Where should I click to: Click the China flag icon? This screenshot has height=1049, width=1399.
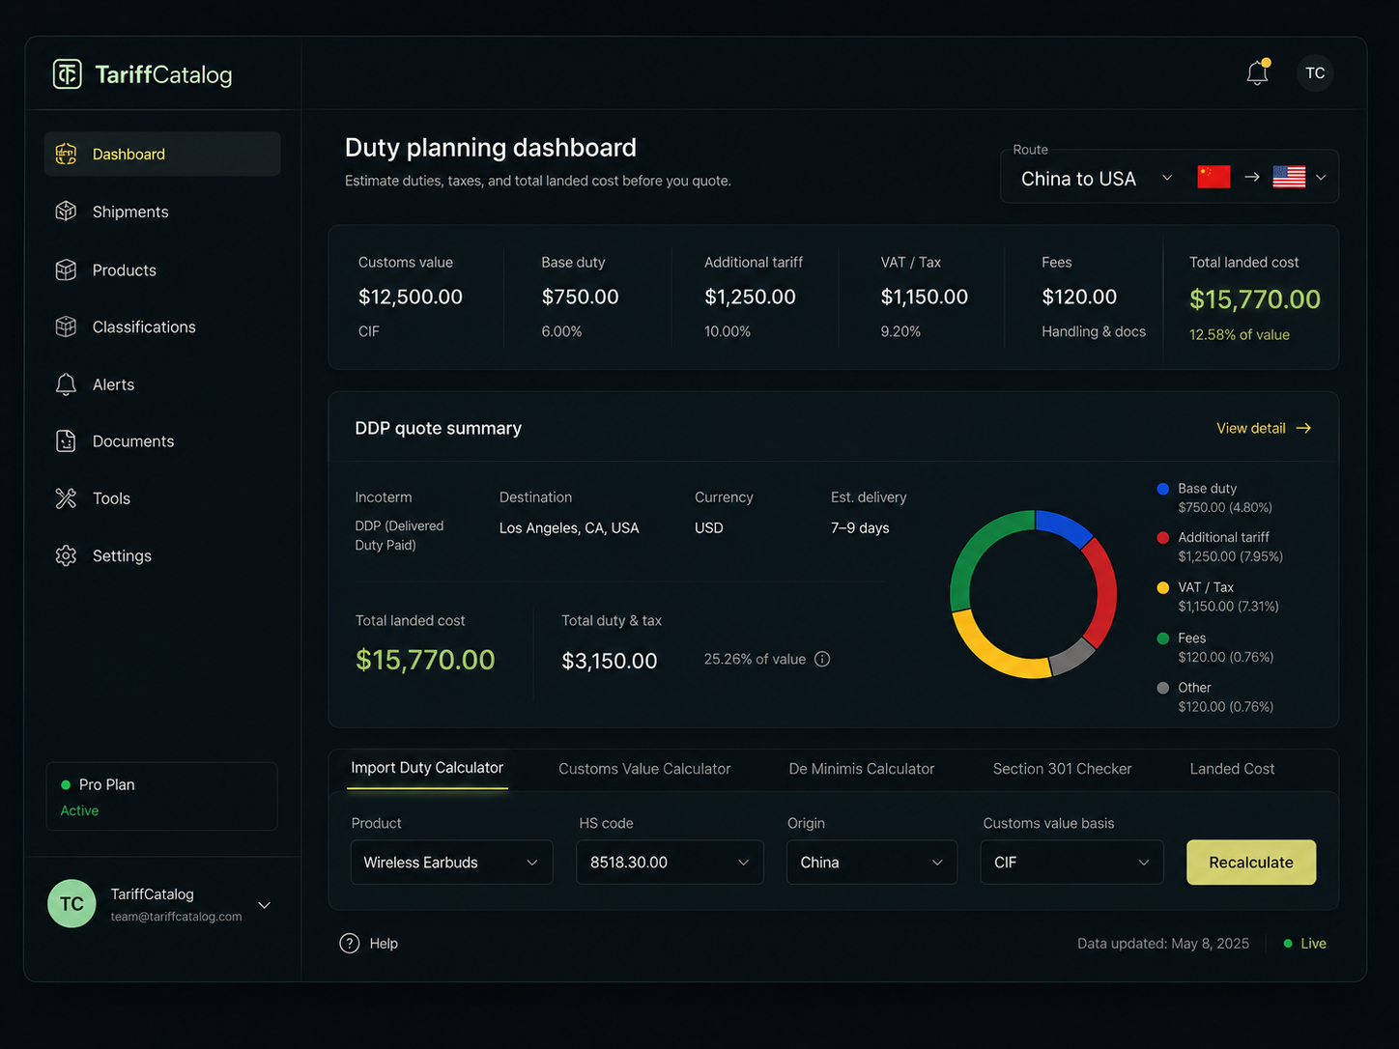pyautogui.click(x=1213, y=177)
